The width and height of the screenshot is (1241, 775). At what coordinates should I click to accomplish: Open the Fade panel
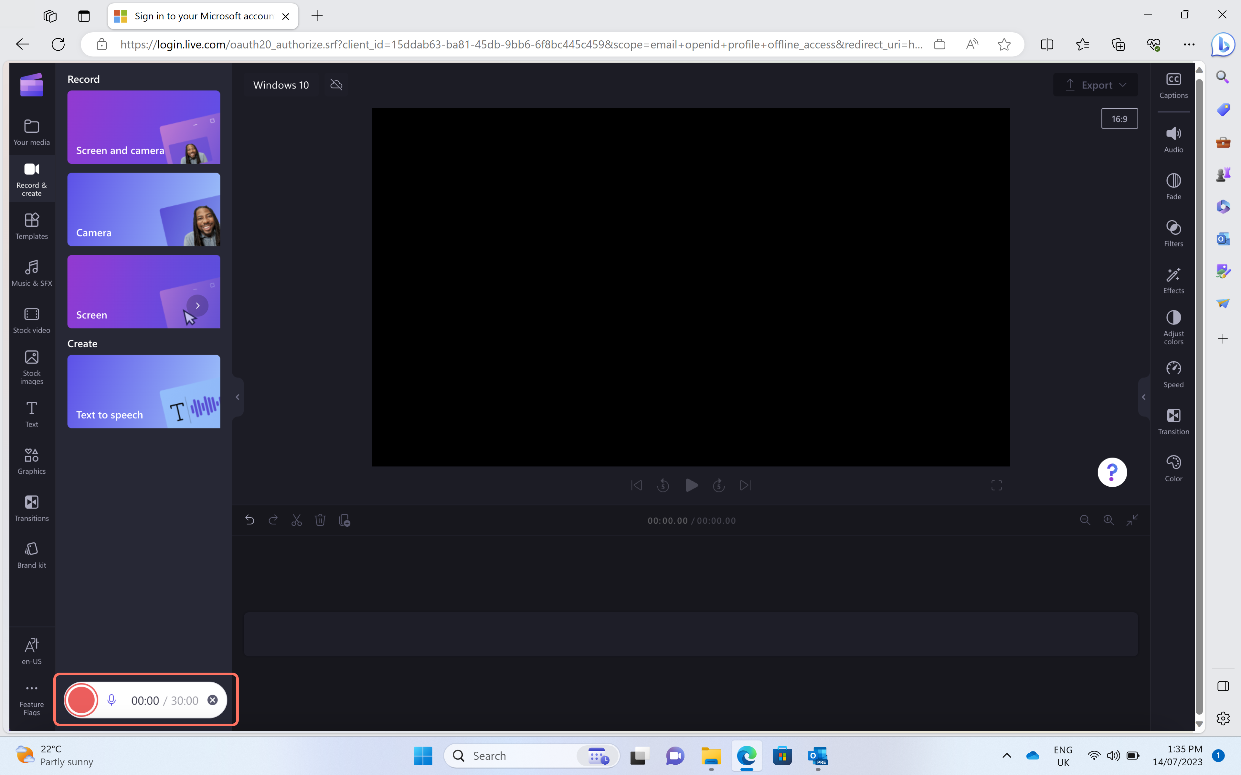coord(1173,187)
